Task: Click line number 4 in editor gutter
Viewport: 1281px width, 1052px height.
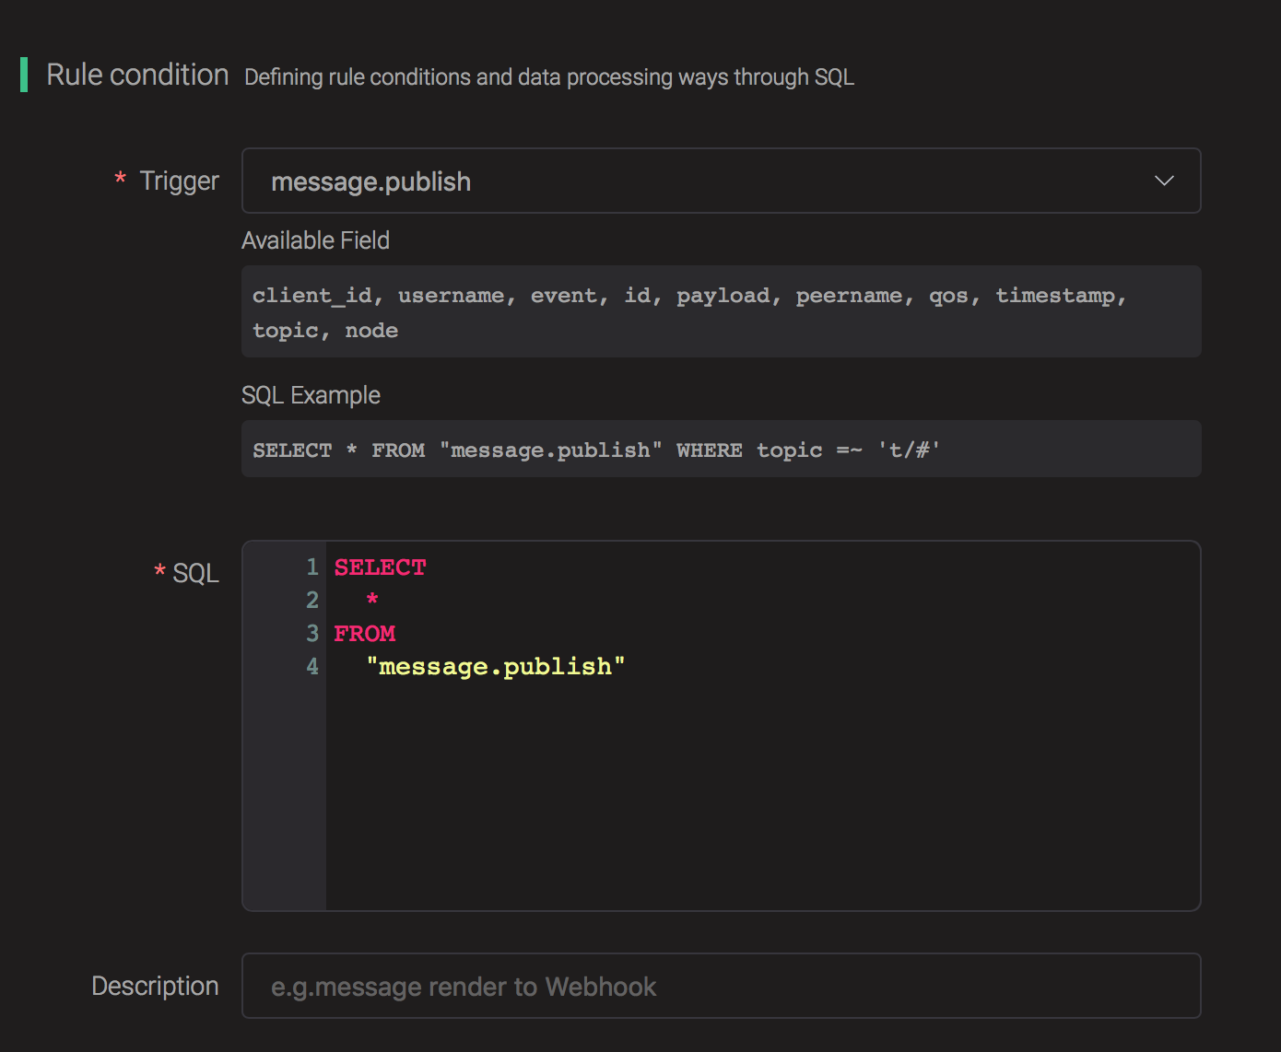Action: pyautogui.click(x=312, y=666)
